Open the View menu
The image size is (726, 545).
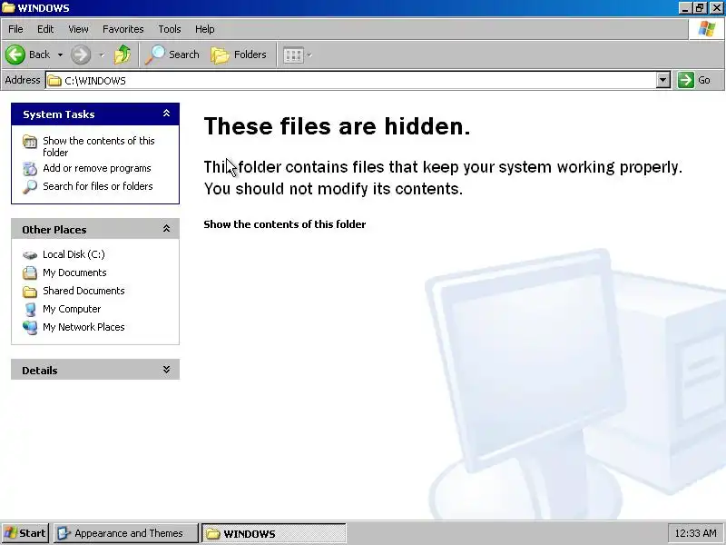(x=78, y=29)
